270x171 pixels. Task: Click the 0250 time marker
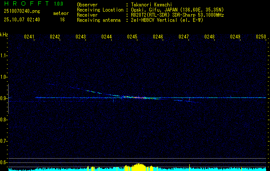(x=261, y=37)
